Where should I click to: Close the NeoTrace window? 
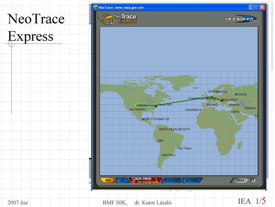262,7
